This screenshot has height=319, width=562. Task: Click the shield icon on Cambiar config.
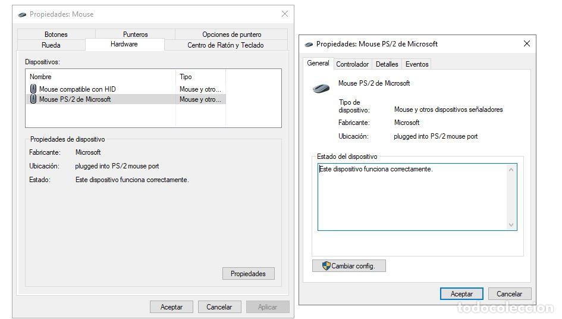326,265
